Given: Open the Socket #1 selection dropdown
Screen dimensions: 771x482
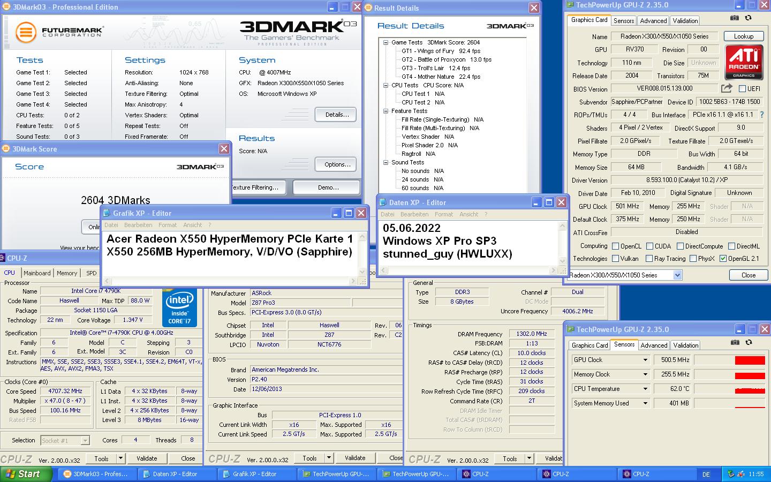Looking at the screenshot, I should click(x=85, y=440).
